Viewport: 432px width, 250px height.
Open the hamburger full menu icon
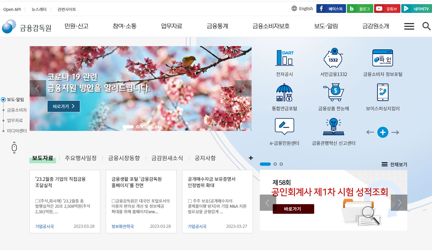pyautogui.click(x=409, y=26)
